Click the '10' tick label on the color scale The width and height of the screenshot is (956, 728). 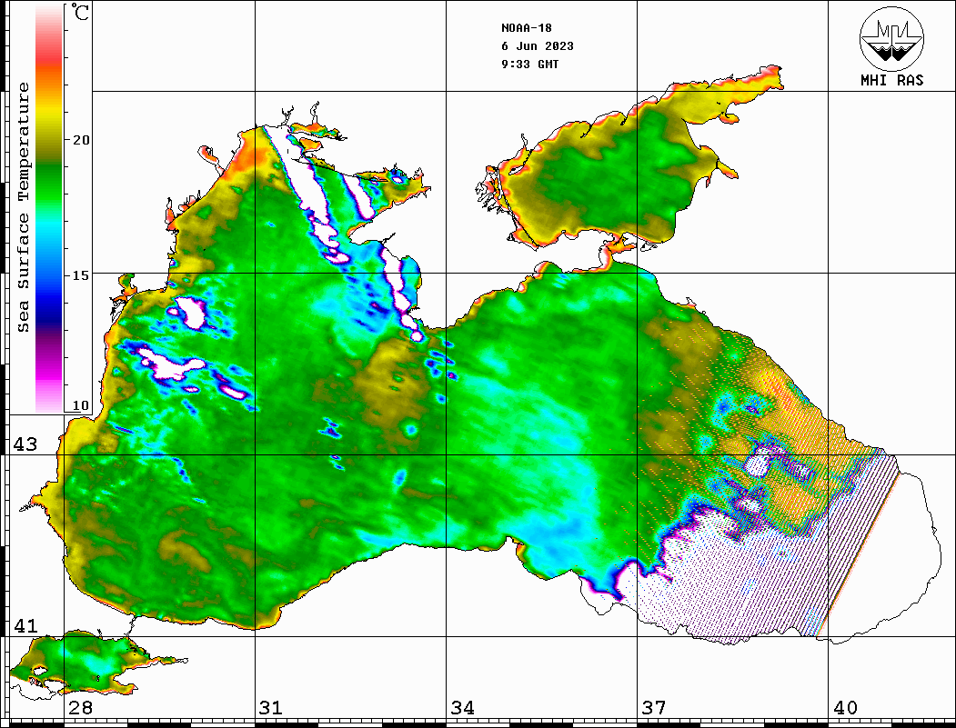pos(80,405)
